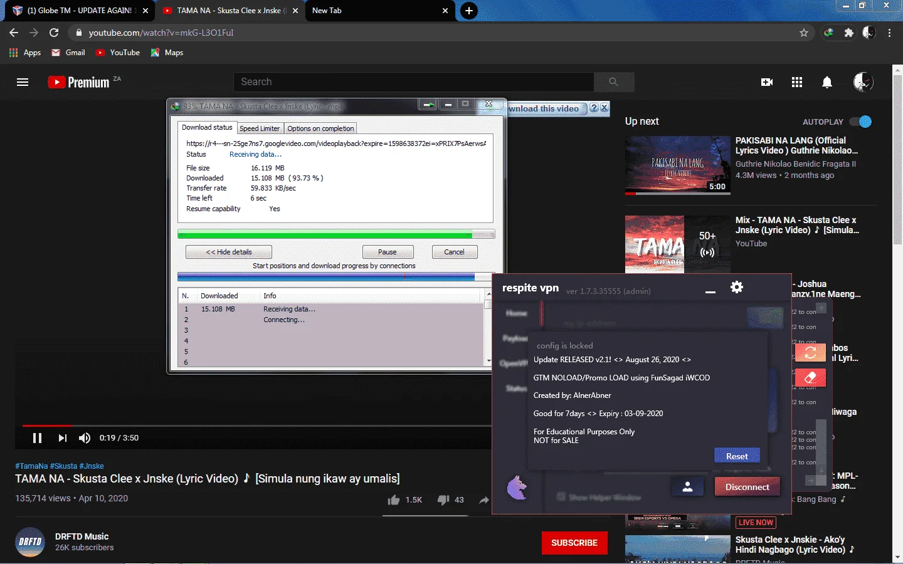Screen dimensions: 903x564
Task: Click the purple wolf logo in respite vpn
Action: click(517, 488)
